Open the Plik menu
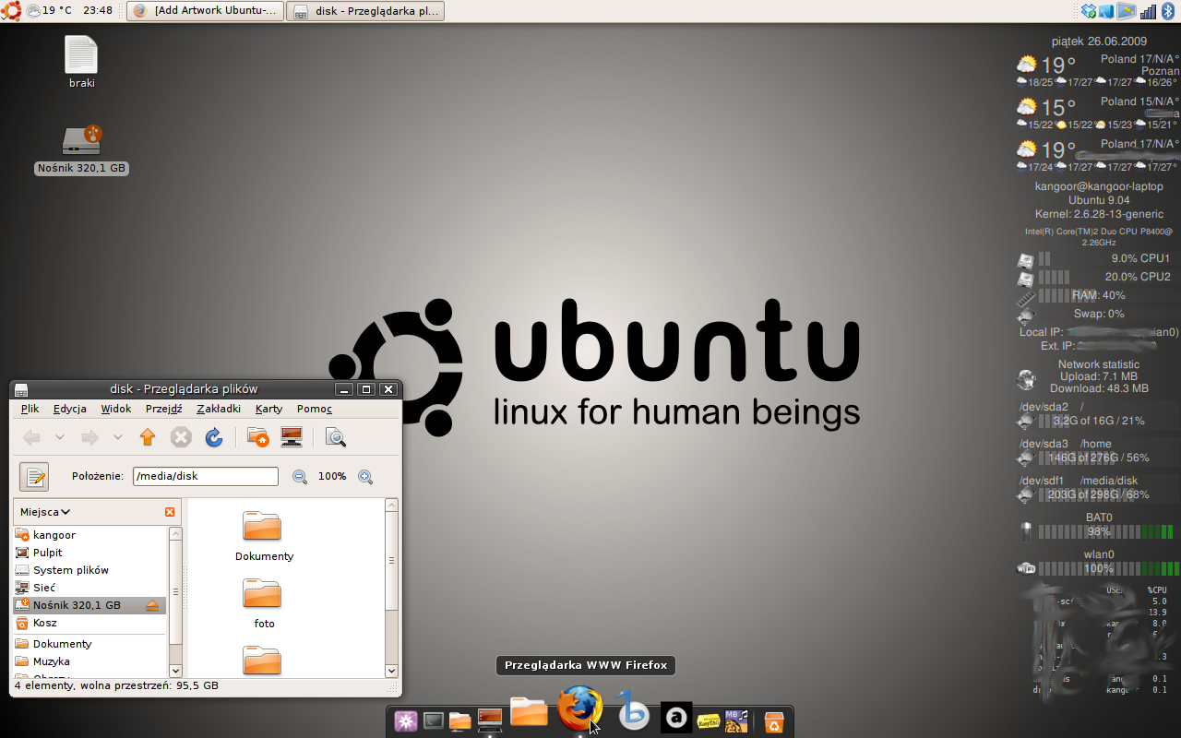The width and height of the screenshot is (1181, 738). (x=30, y=409)
